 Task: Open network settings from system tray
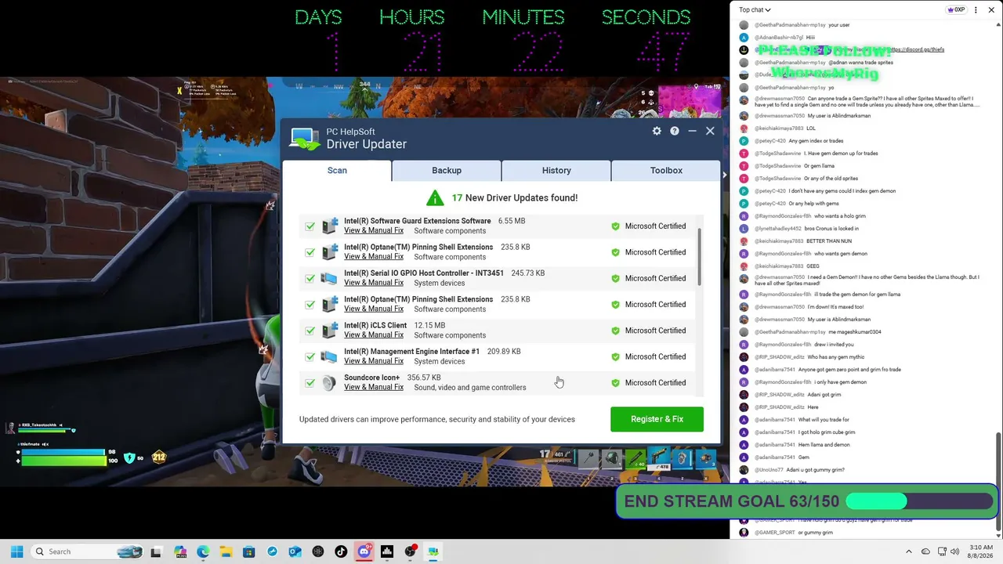943,551
